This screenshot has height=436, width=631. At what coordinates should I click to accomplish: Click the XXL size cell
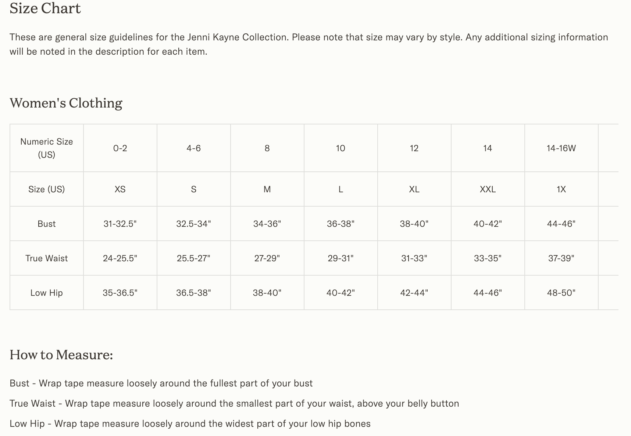488,189
